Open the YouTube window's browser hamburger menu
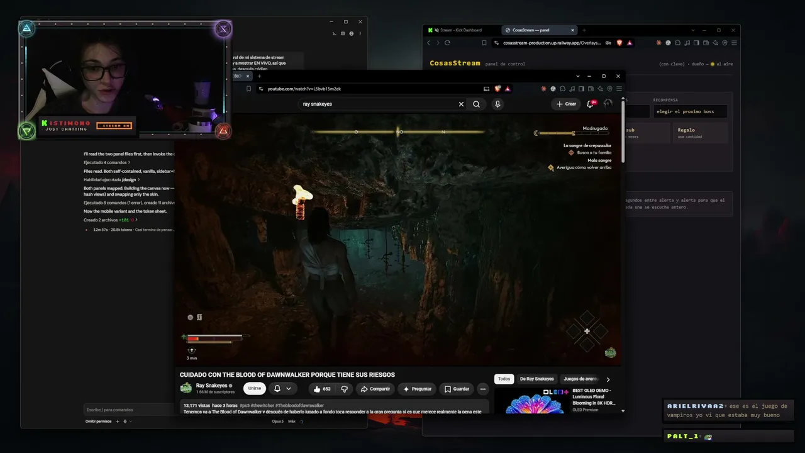Viewport: 805px width, 453px height. click(x=619, y=89)
